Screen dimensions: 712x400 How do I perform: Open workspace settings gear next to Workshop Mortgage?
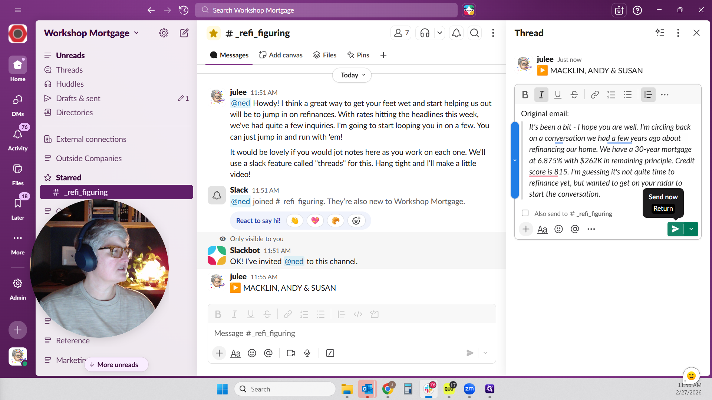click(x=164, y=33)
